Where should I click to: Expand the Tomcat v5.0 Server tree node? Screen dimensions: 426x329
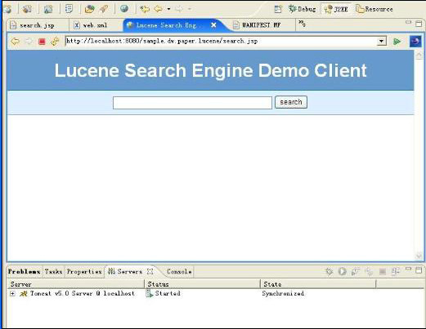(12, 294)
